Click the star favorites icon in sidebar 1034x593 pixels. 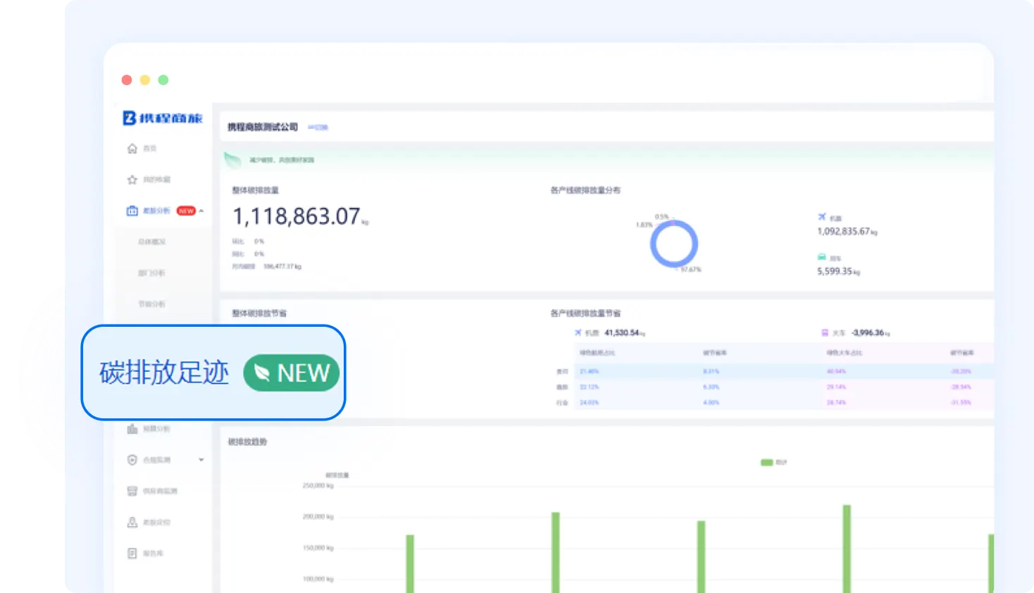[x=132, y=180]
